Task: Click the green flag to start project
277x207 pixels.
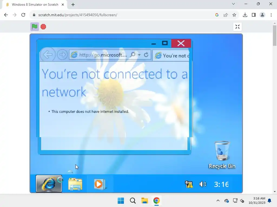Action: [x=34, y=27]
